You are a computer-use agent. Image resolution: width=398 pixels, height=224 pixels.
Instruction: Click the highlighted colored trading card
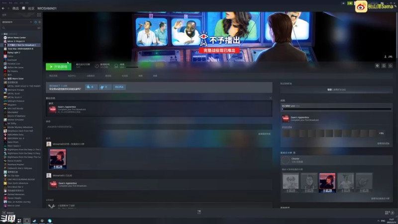point(327,183)
